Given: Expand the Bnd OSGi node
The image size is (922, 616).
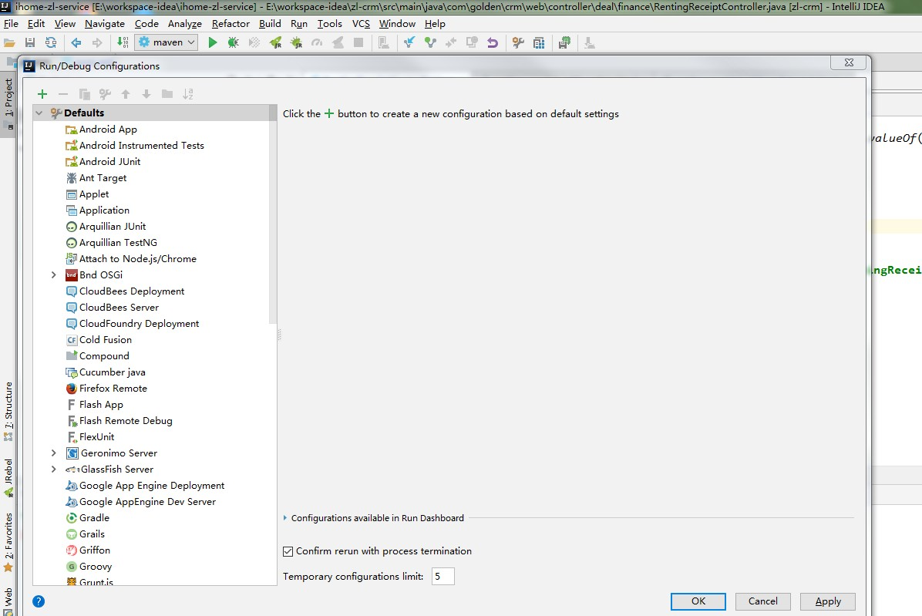Looking at the screenshot, I should click(x=53, y=275).
